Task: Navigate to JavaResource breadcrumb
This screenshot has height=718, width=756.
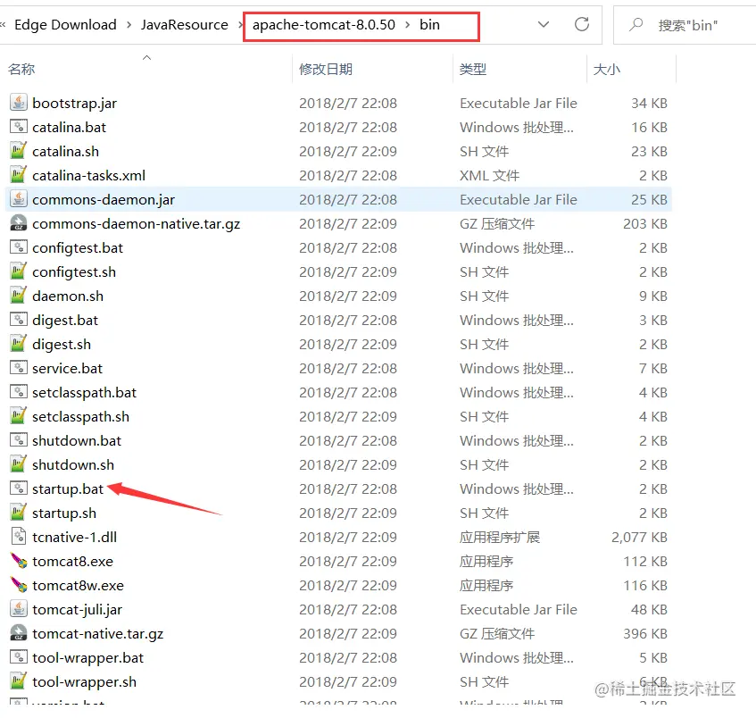Action: (x=185, y=25)
